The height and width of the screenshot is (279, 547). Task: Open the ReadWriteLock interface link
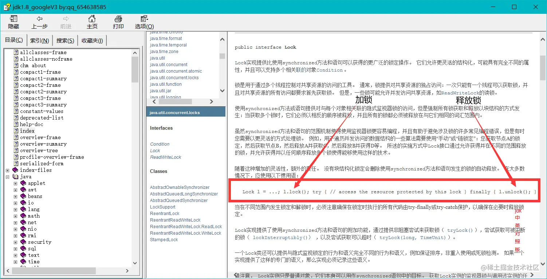pos(165,157)
